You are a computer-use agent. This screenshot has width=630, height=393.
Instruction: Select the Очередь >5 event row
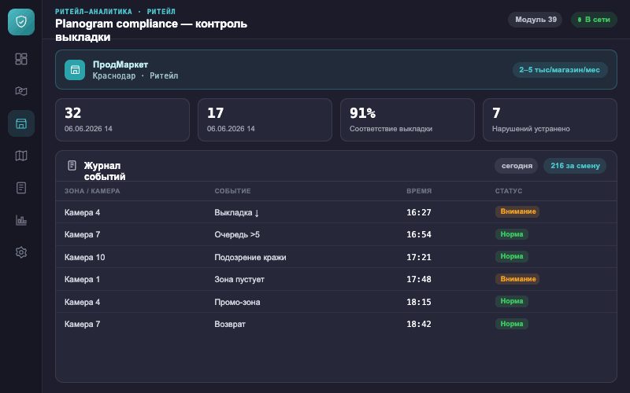click(336, 234)
